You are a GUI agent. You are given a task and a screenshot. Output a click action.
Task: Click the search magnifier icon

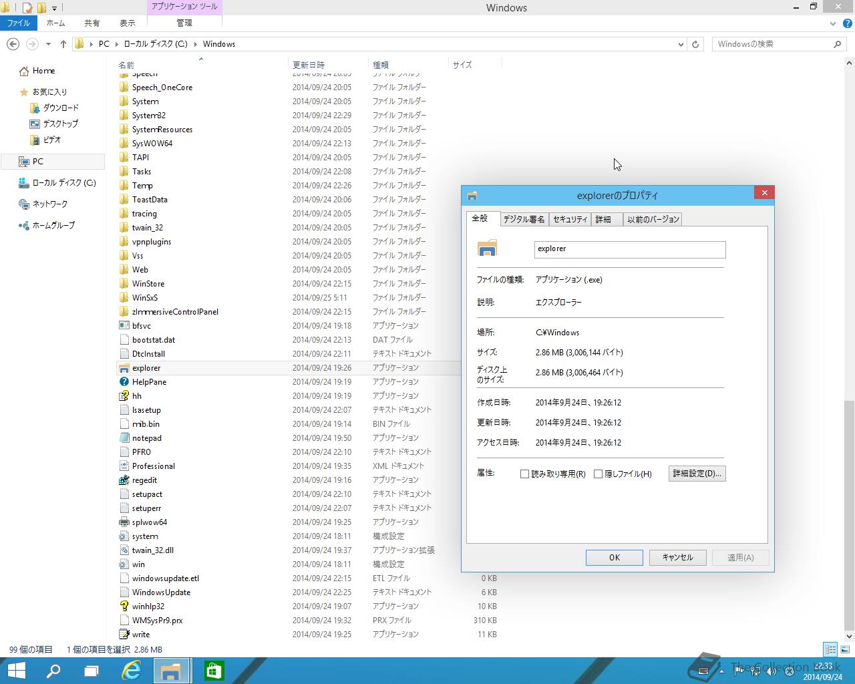(837, 44)
